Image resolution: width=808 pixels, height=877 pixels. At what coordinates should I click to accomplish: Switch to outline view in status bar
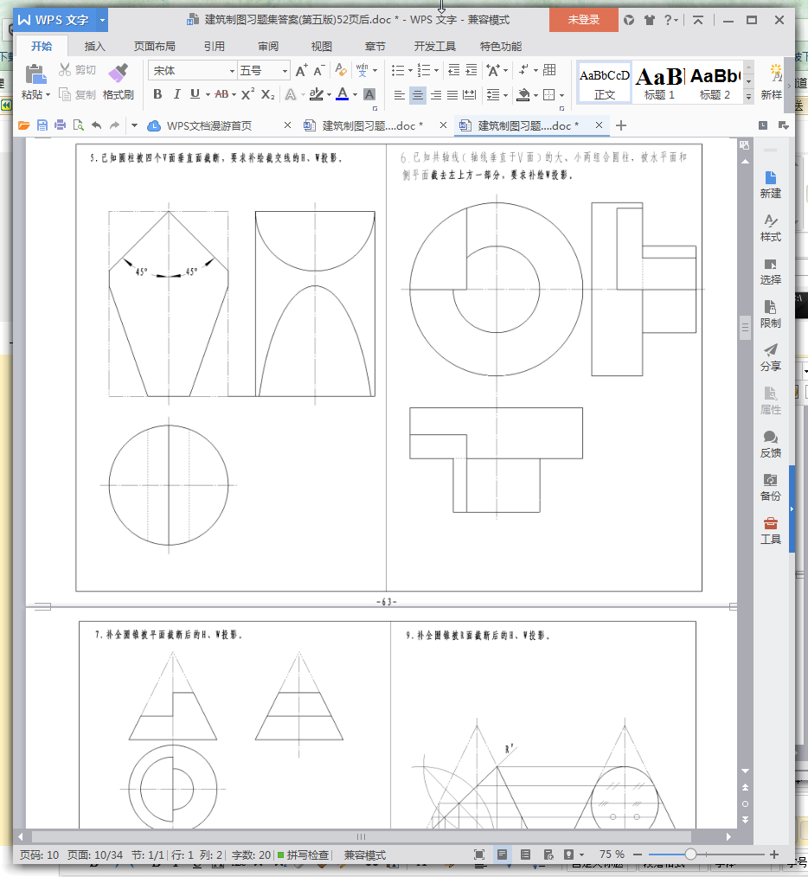pyautogui.click(x=525, y=854)
